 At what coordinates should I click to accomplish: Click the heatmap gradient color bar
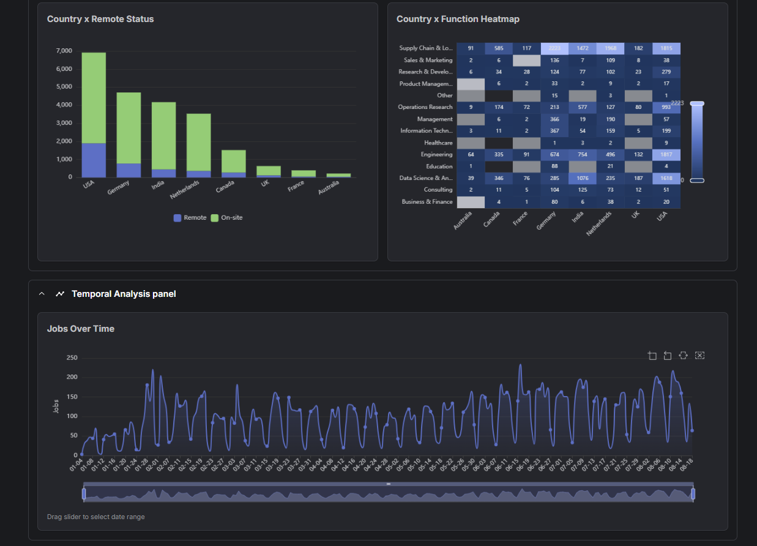click(697, 142)
